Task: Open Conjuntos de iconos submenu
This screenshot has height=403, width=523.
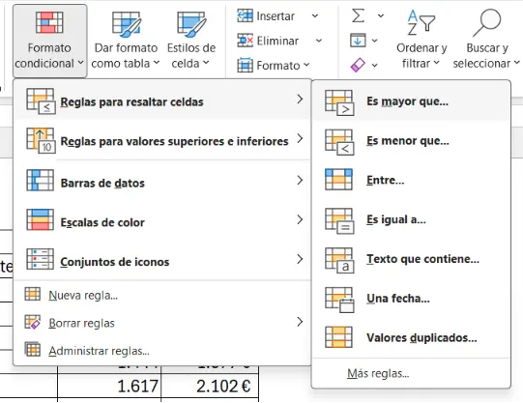Action: [x=162, y=260]
